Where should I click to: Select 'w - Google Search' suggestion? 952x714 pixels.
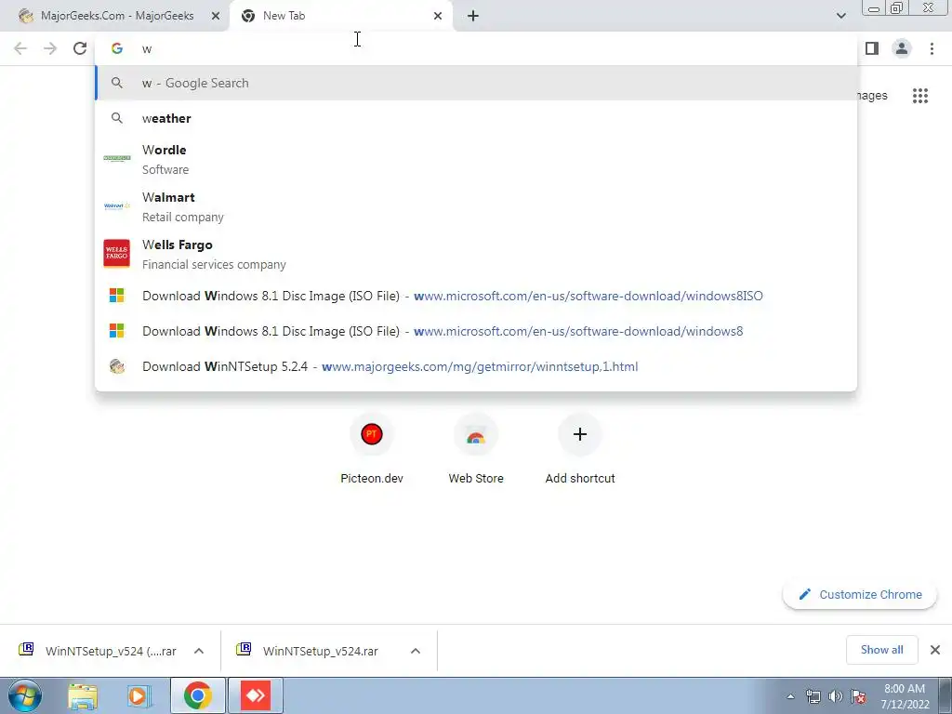point(476,83)
